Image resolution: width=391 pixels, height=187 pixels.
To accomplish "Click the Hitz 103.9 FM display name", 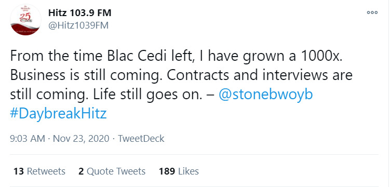I will [x=80, y=12].
